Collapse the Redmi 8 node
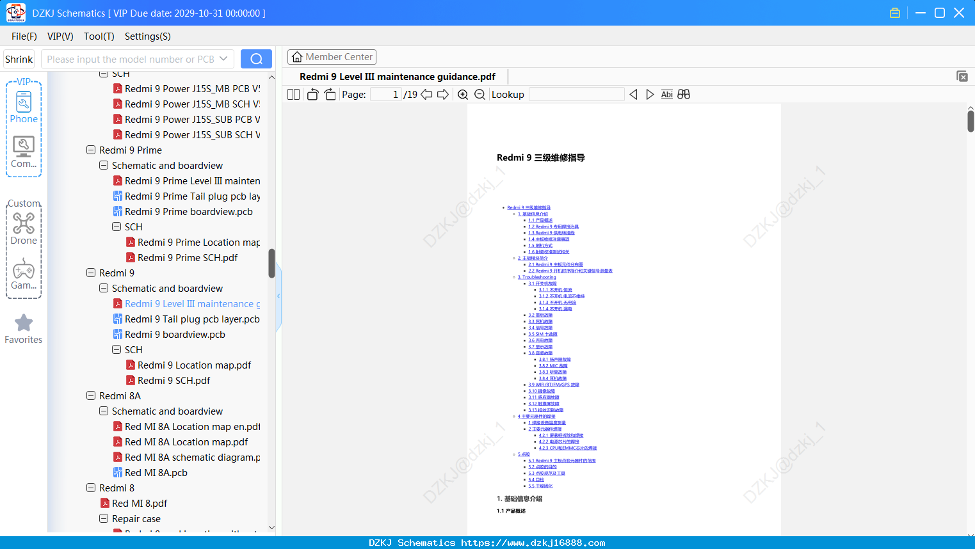975x549 pixels. (91, 488)
